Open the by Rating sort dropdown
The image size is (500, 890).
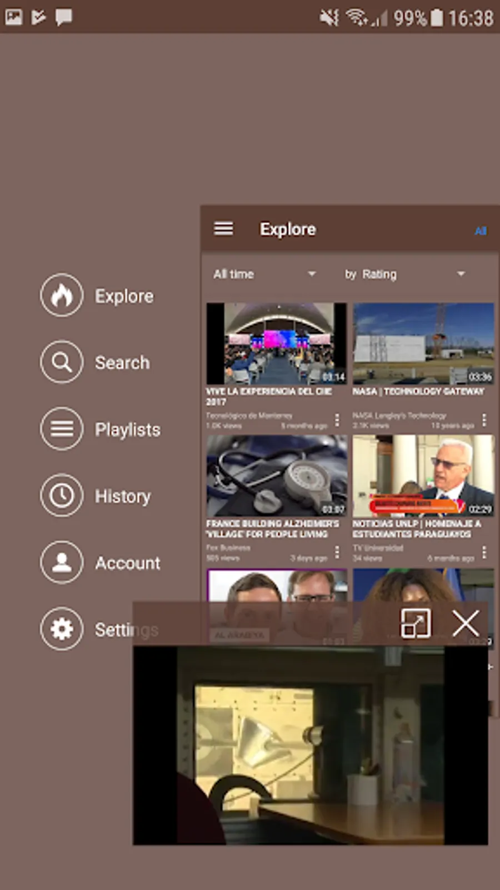coord(404,274)
